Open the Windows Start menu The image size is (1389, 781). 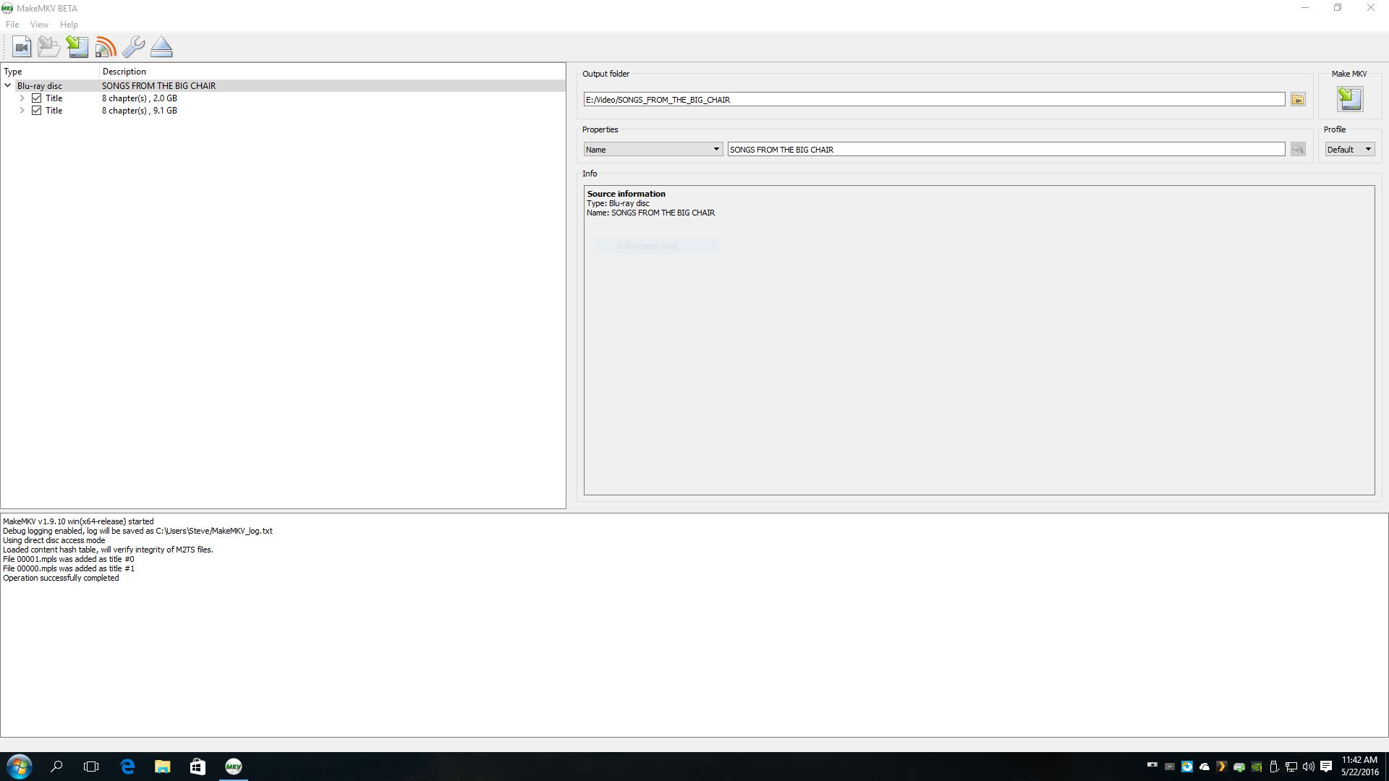pos(19,767)
